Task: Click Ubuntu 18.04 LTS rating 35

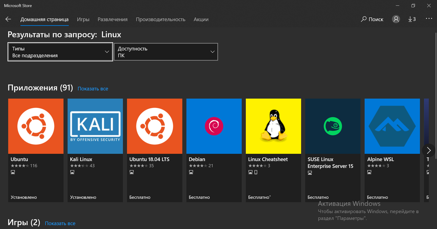Action: pos(142,166)
